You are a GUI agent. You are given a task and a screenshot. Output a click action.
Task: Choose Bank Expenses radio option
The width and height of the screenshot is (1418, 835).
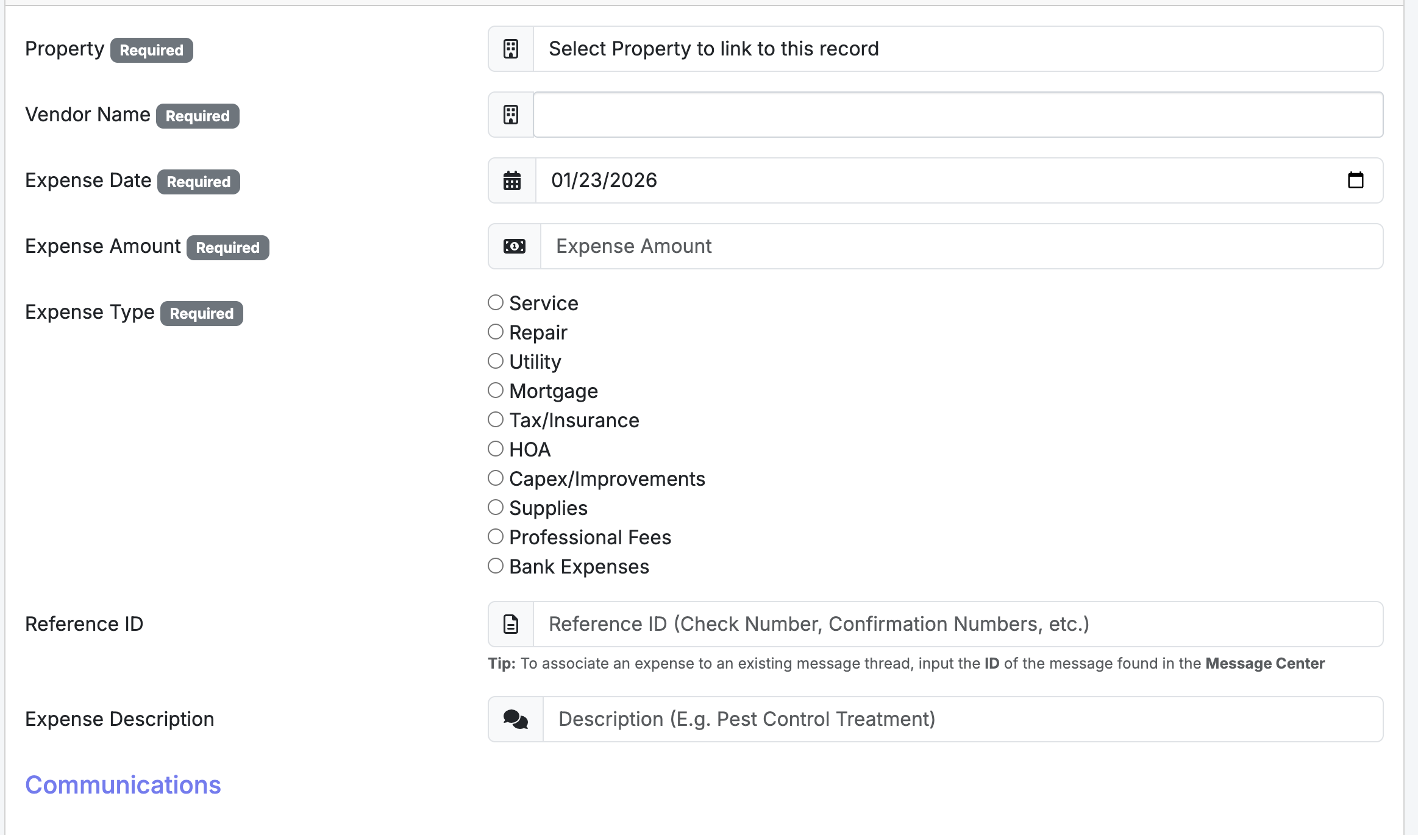point(496,566)
